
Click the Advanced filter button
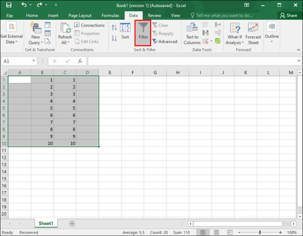[x=165, y=42]
